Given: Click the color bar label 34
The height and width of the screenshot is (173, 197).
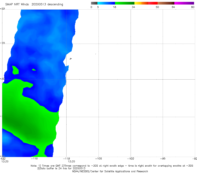Looking at the screenshot, I should 133,7.
